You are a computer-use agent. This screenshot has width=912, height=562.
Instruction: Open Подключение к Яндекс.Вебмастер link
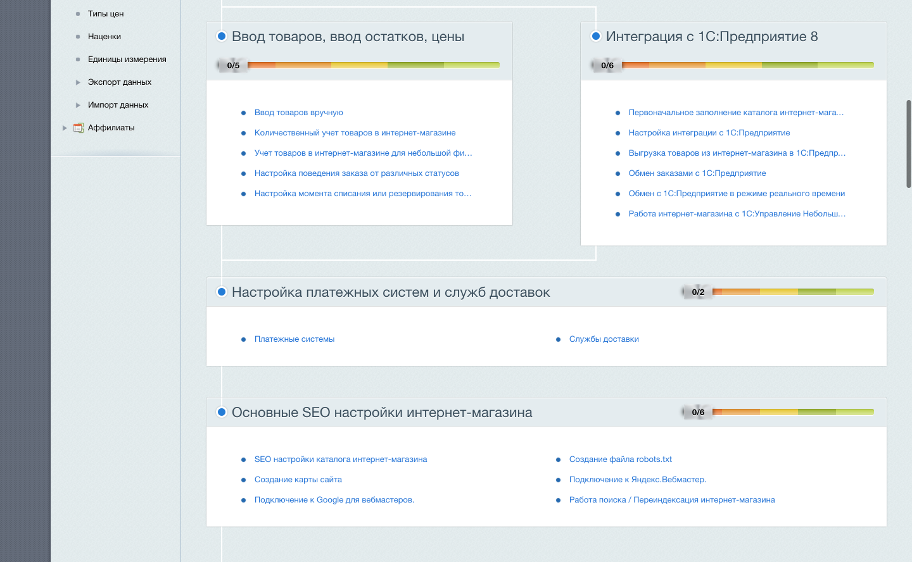[x=638, y=480]
